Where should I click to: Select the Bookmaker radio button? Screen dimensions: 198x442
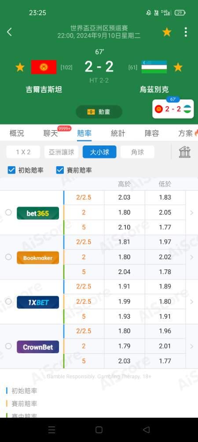(8, 257)
